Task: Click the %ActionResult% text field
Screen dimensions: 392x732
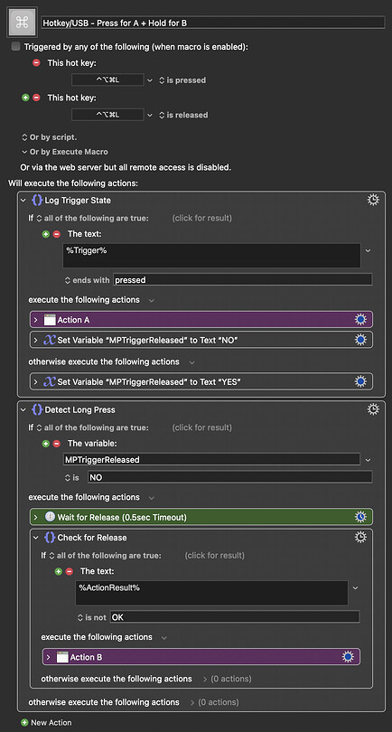Action: pyautogui.click(x=212, y=593)
